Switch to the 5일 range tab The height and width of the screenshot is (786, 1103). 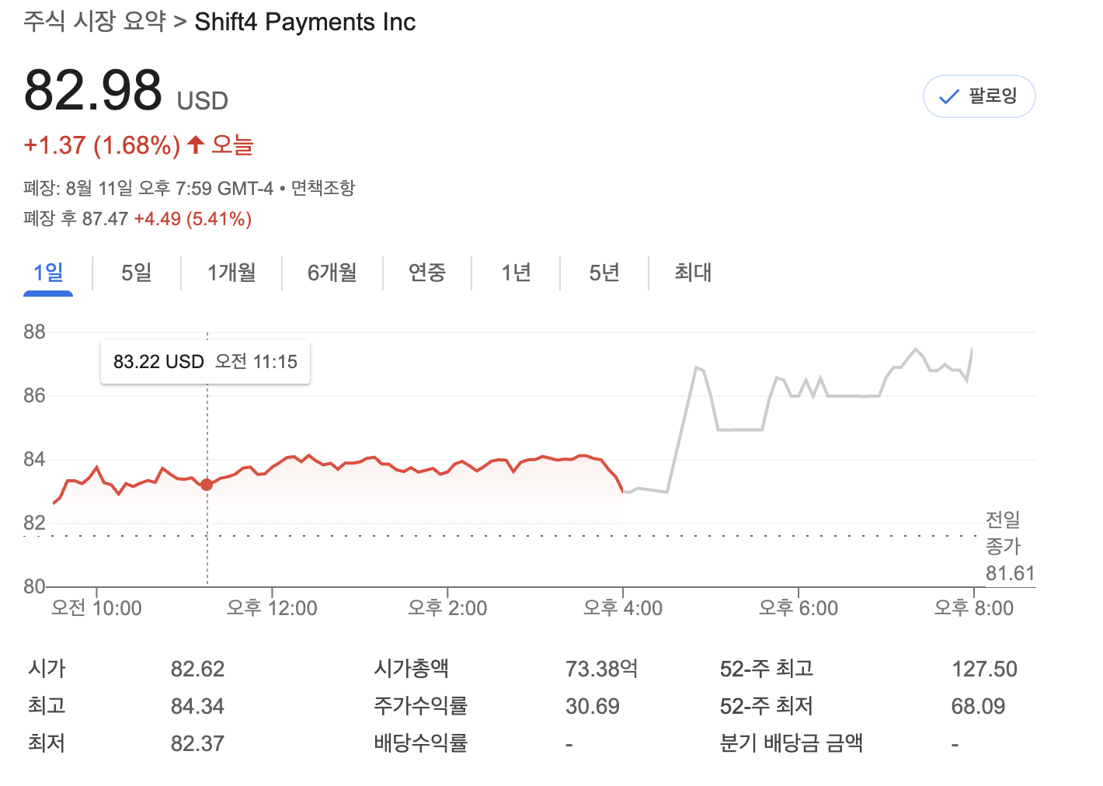coord(137,273)
